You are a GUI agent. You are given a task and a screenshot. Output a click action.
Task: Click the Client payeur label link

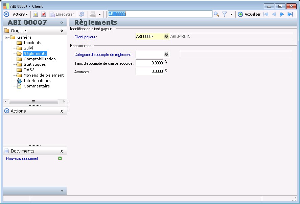click(86, 37)
